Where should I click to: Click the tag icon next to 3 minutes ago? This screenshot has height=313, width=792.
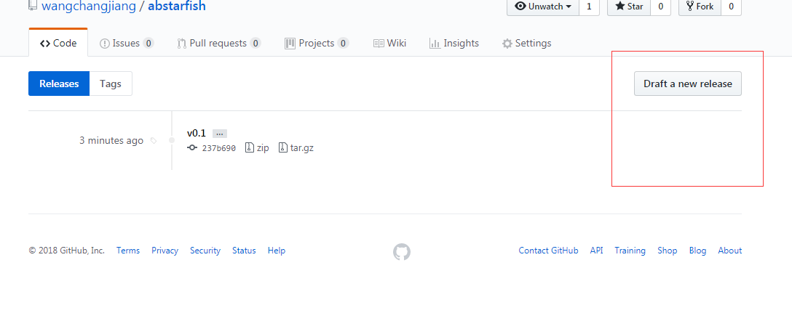[x=154, y=141]
